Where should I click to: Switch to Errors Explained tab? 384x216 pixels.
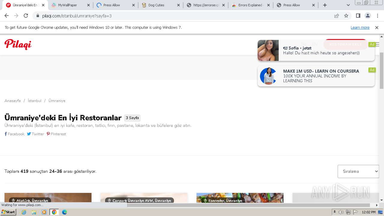(x=250, y=5)
